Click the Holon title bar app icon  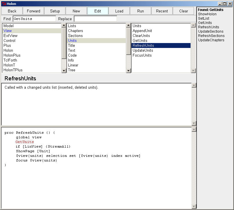[x=3, y=4]
